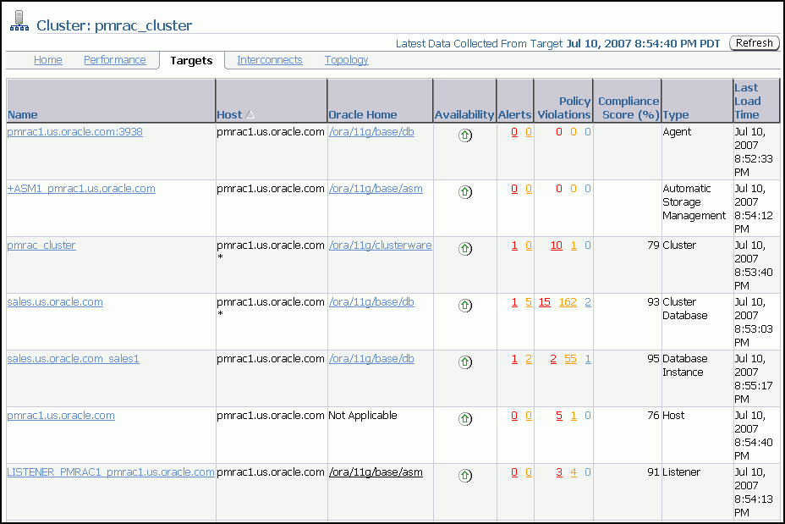Click the green status icon for +ASM1_pmrac1.us.oracle.com

464,191
